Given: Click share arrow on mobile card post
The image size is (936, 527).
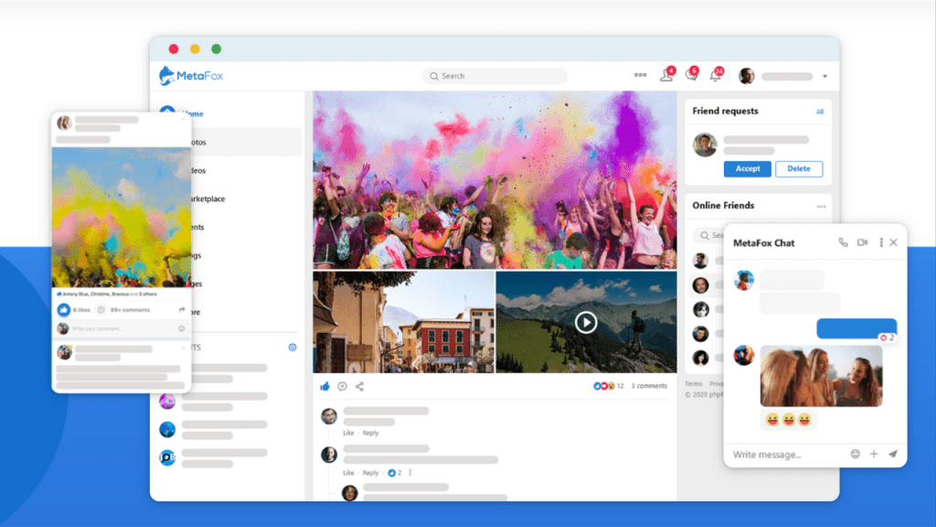Looking at the screenshot, I should tap(182, 310).
